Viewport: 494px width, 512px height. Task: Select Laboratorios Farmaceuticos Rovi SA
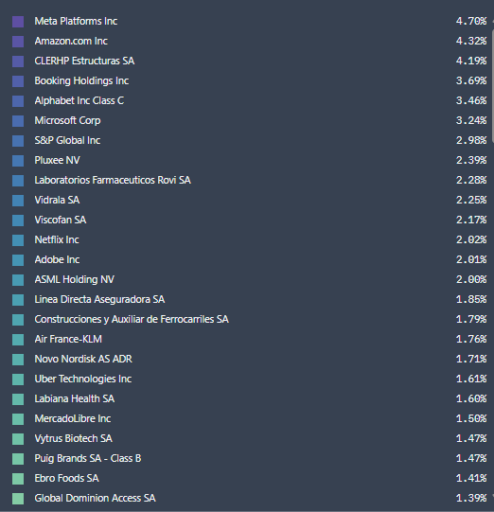(x=113, y=180)
